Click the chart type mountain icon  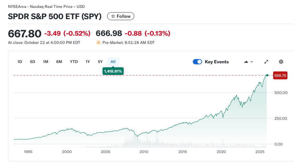click(246, 62)
